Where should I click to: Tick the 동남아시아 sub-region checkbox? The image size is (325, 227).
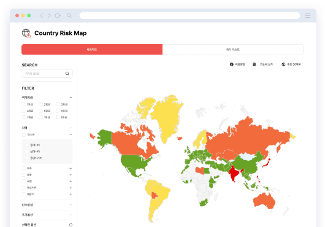click(27, 158)
